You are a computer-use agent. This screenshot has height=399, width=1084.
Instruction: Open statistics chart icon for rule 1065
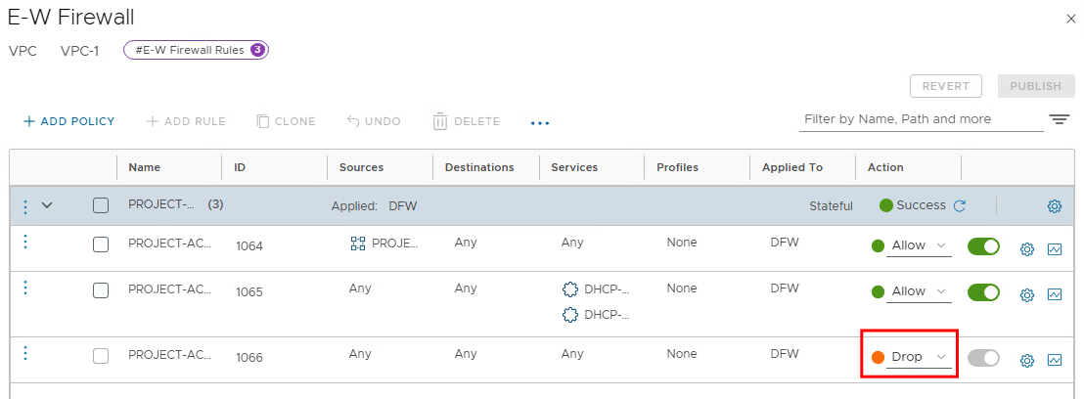coord(1055,293)
